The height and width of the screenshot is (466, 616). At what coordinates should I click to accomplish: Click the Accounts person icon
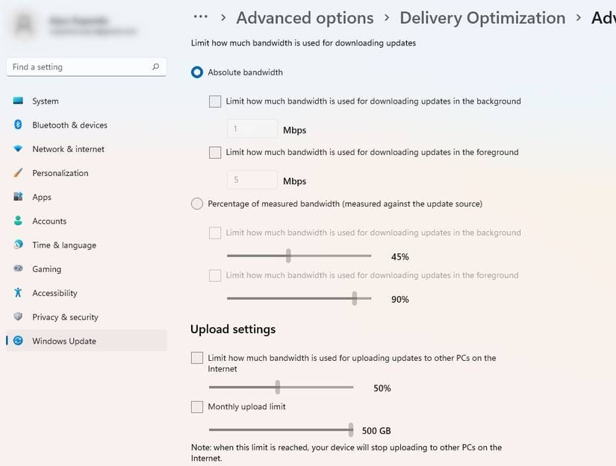tap(18, 221)
